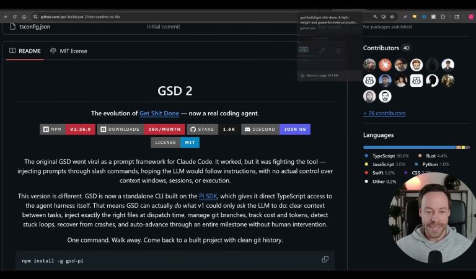Switch to the MIT license tab
Screen dimensions: 476x279
pos(69,51)
